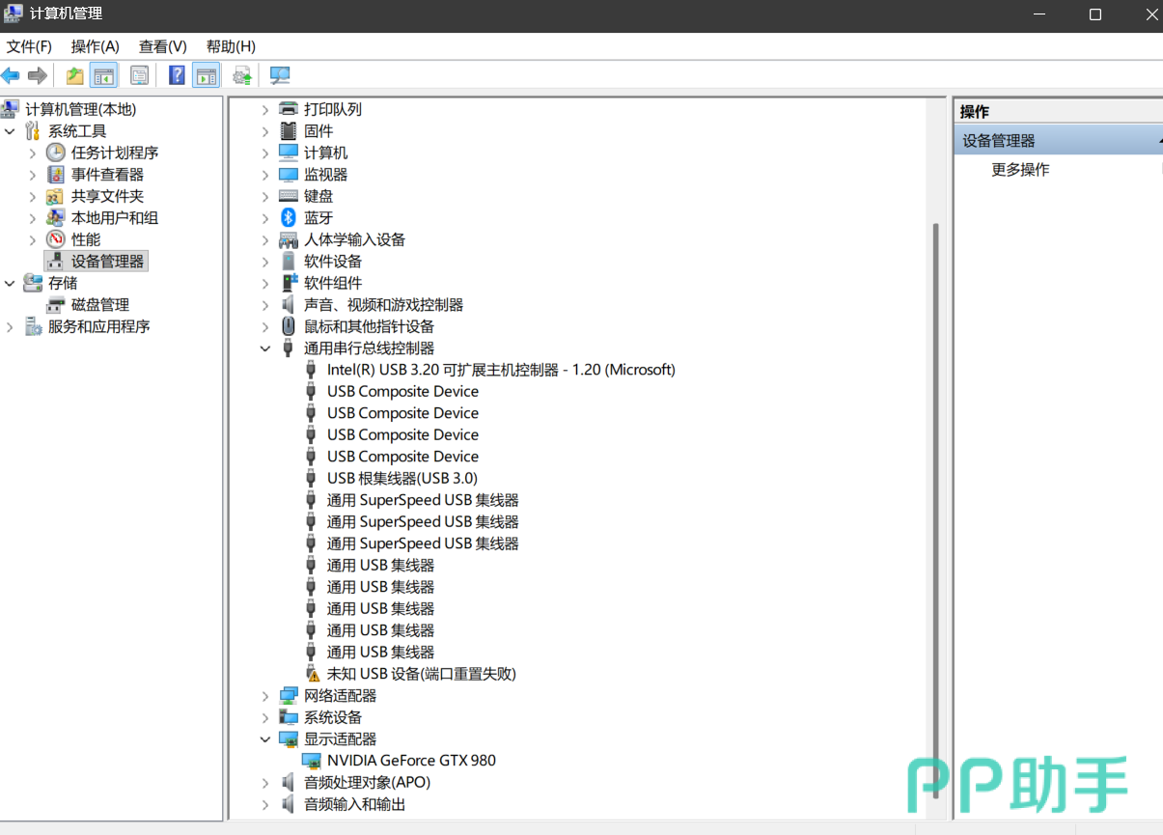The image size is (1163, 835).
Task: Click the Up one level folder icon
Action: pos(74,75)
